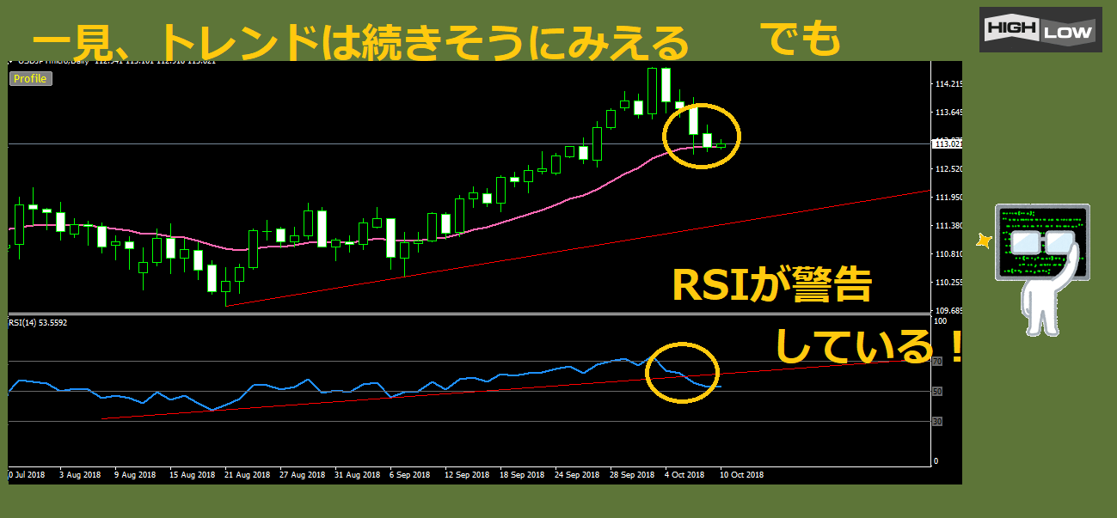Click the Profile button on the chart
Image resolution: width=1117 pixels, height=518 pixels.
tap(31, 79)
